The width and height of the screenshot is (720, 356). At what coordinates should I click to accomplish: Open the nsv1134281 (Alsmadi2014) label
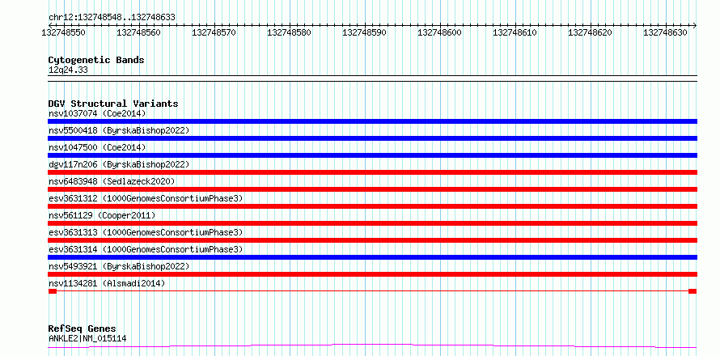[107, 283]
